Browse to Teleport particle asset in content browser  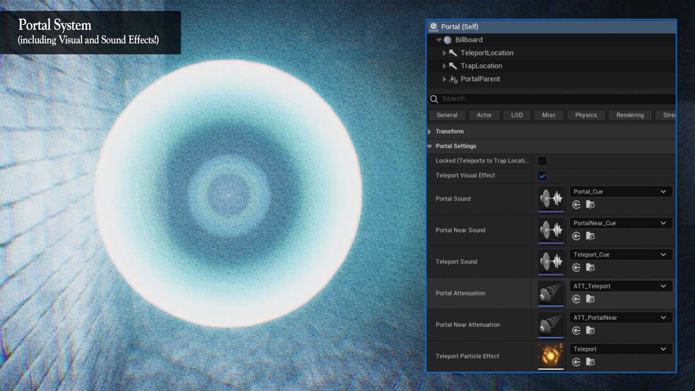pos(590,362)
